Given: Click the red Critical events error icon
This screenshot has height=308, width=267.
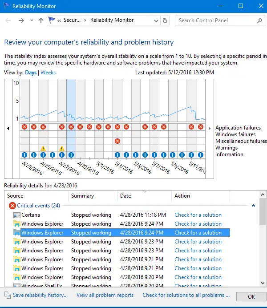Looking at the screenshot, I should [x=12, y=206].
